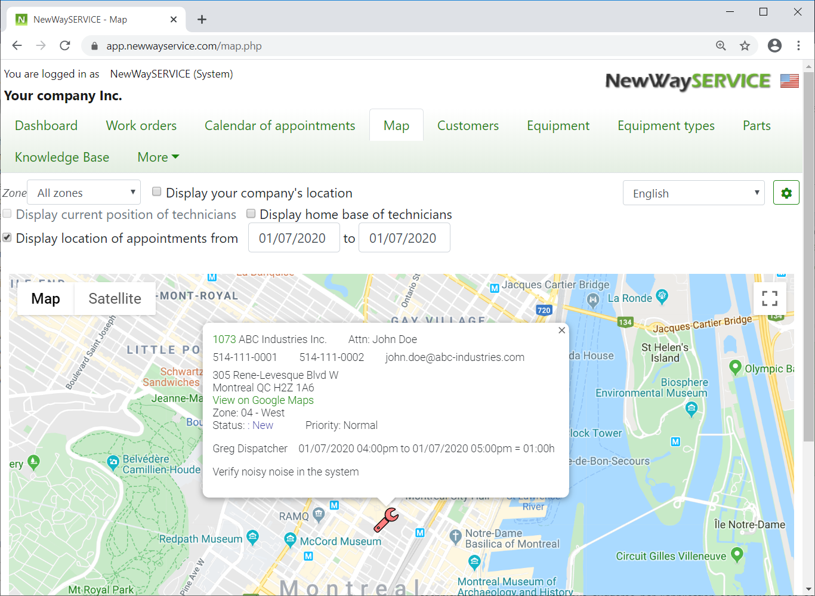
Task: Expand the More menu
Action: [x=158, y=157]
